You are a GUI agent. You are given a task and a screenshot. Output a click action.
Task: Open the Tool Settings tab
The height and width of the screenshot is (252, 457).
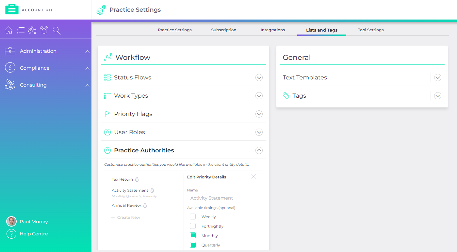pos(371,30)
